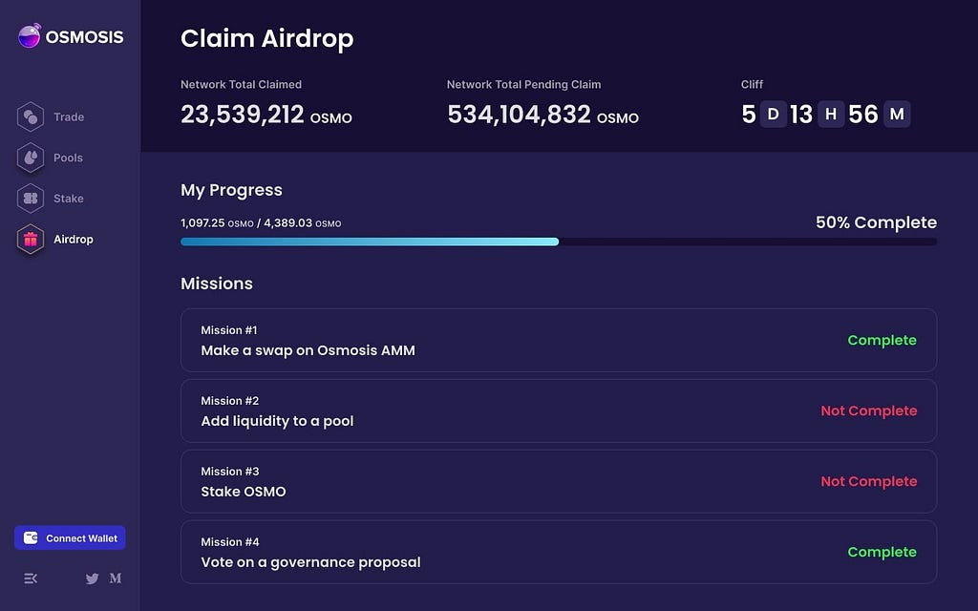
Task: Collapse the sidebar with the menu icon
Action: [x=31, y=579]
